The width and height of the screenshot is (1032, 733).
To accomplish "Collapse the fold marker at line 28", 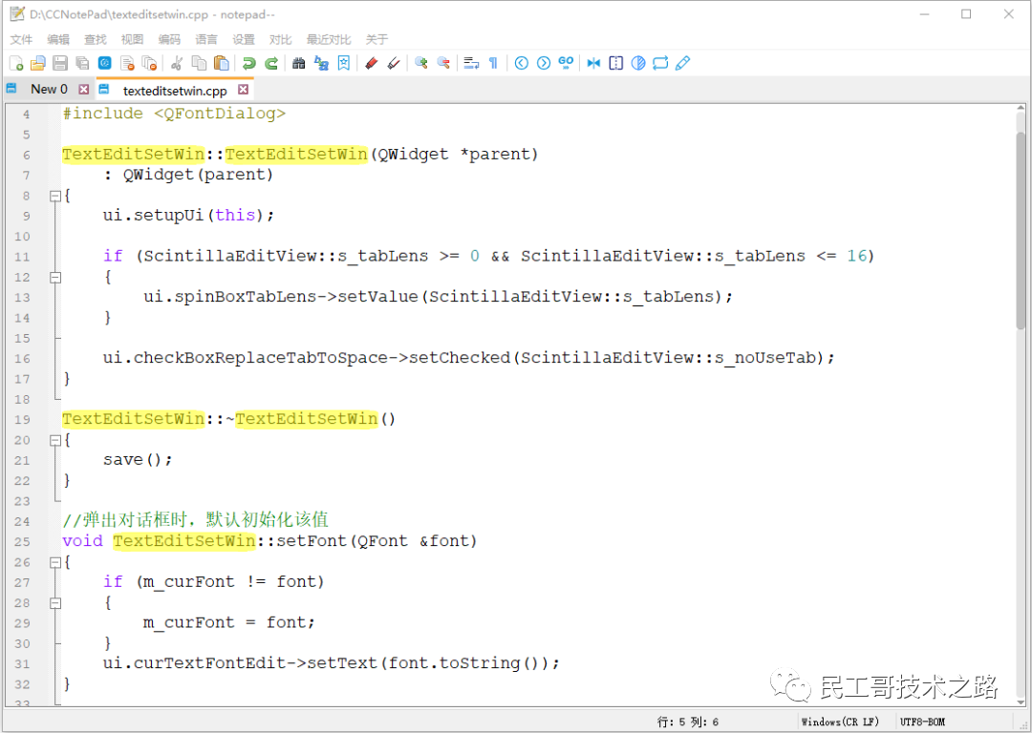I will tap(55, 603).
